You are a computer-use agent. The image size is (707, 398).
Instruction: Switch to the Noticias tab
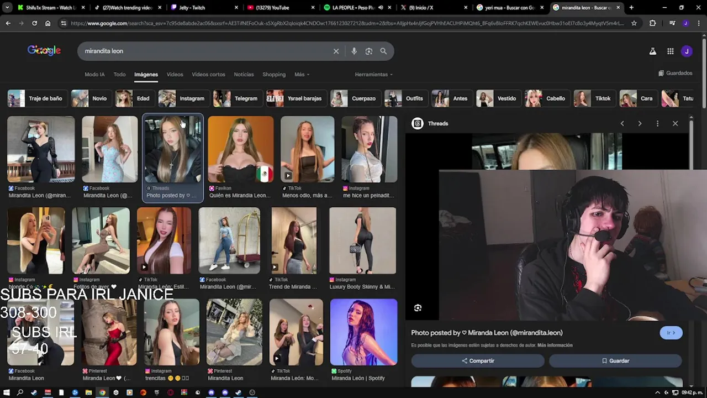click(244, 75)
